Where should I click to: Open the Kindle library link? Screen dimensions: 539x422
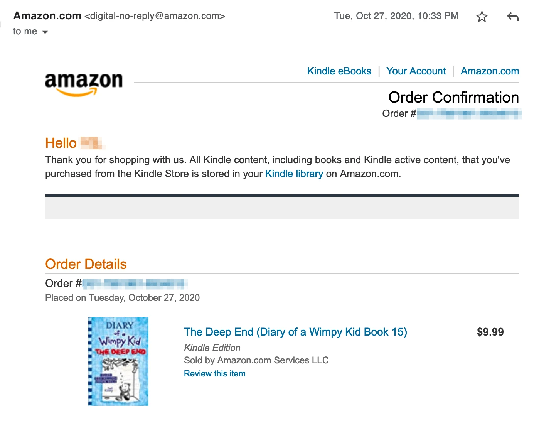(x=294, y=174)
